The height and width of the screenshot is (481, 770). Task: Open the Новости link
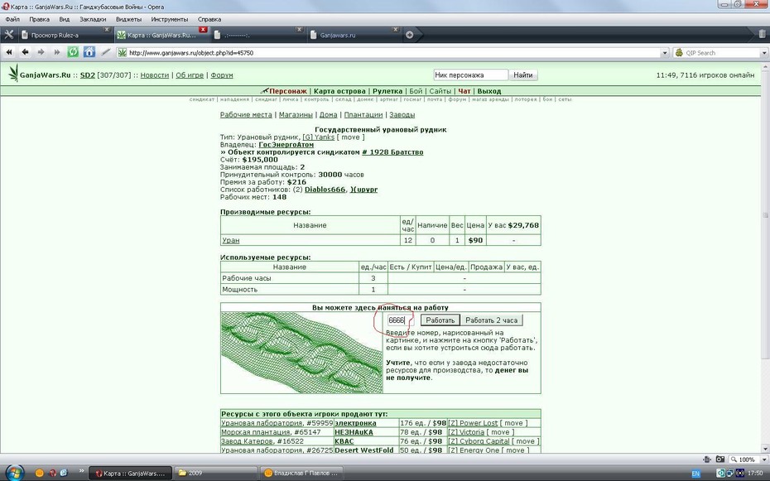tap(154, 75)
